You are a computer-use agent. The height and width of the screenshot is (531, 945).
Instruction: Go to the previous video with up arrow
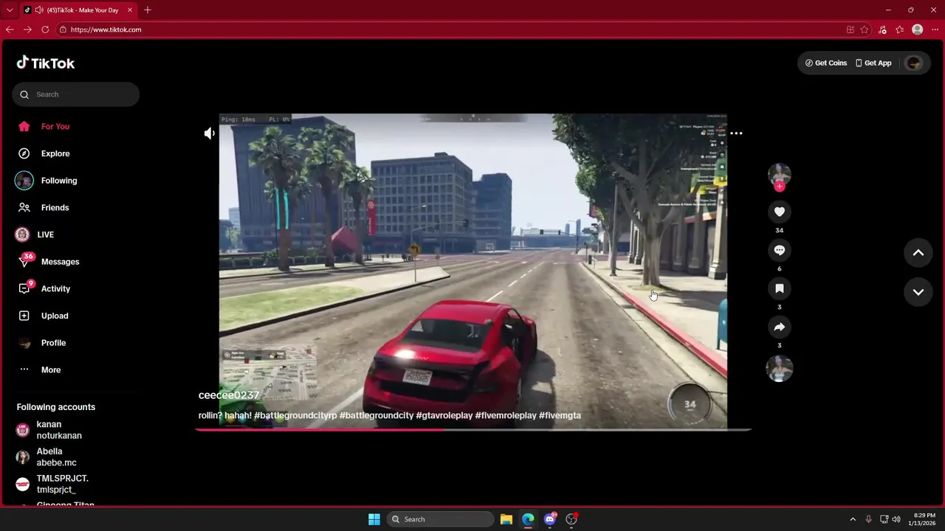(918, 252)
